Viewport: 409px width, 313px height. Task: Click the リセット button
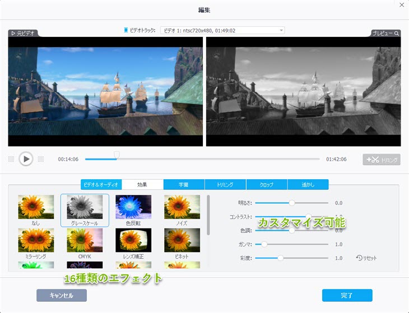366,258
